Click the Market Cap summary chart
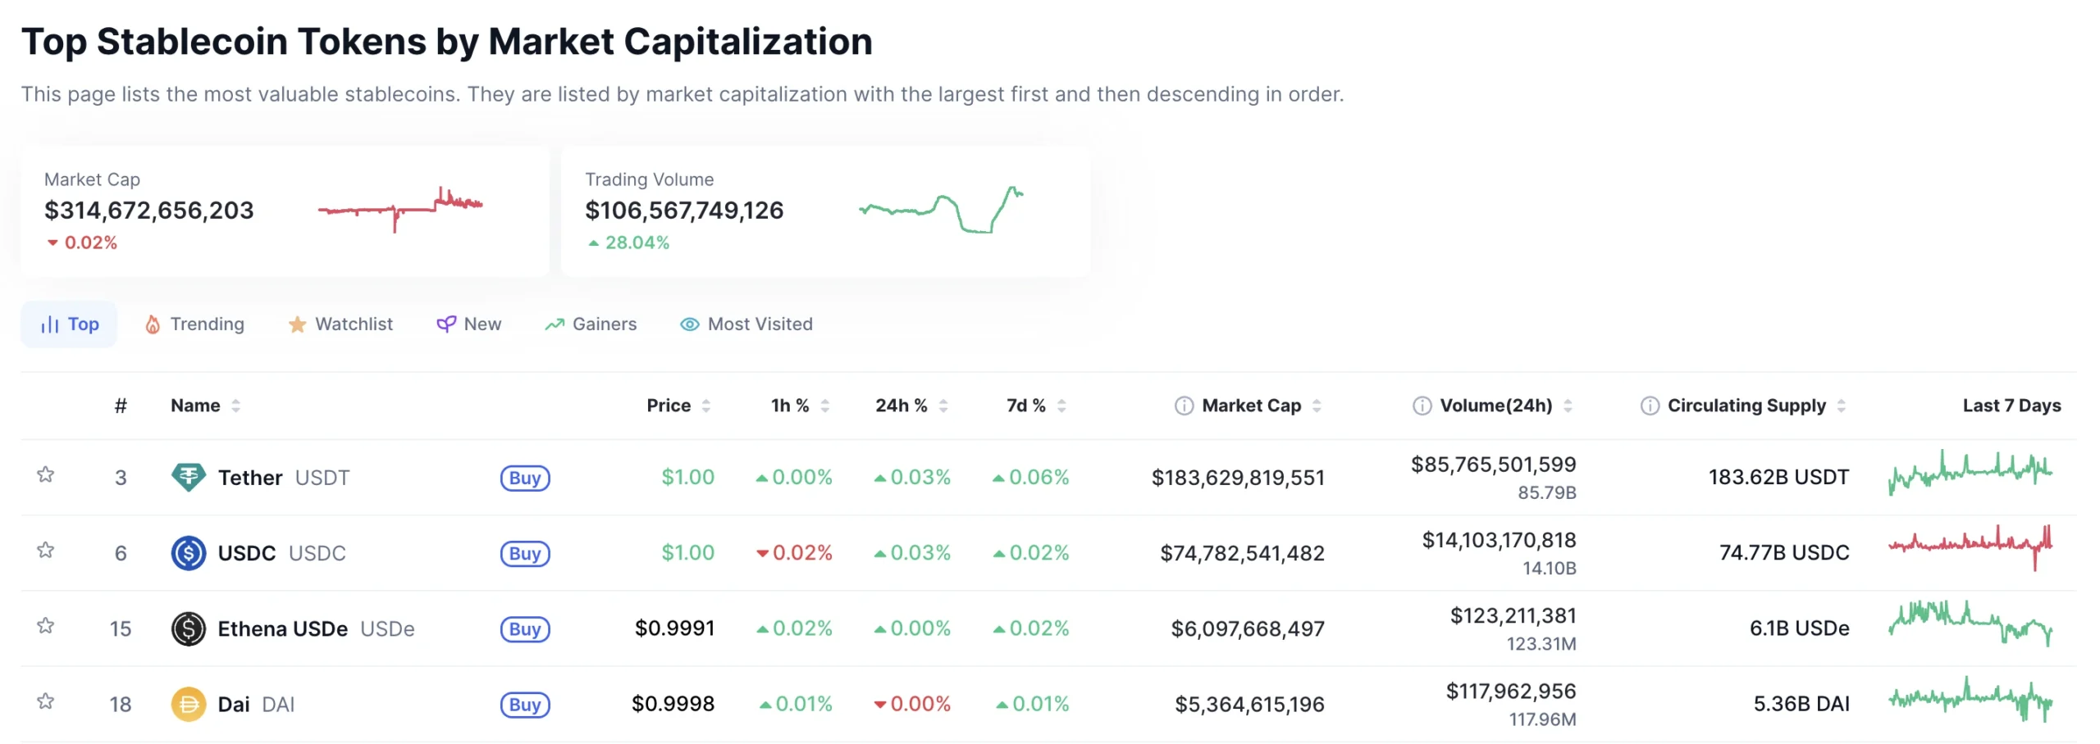 coord(400,209)
